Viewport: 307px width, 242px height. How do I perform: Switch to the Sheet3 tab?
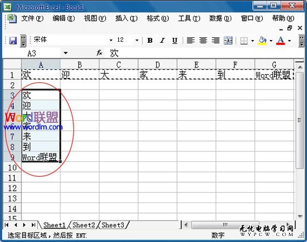[113, 225]
